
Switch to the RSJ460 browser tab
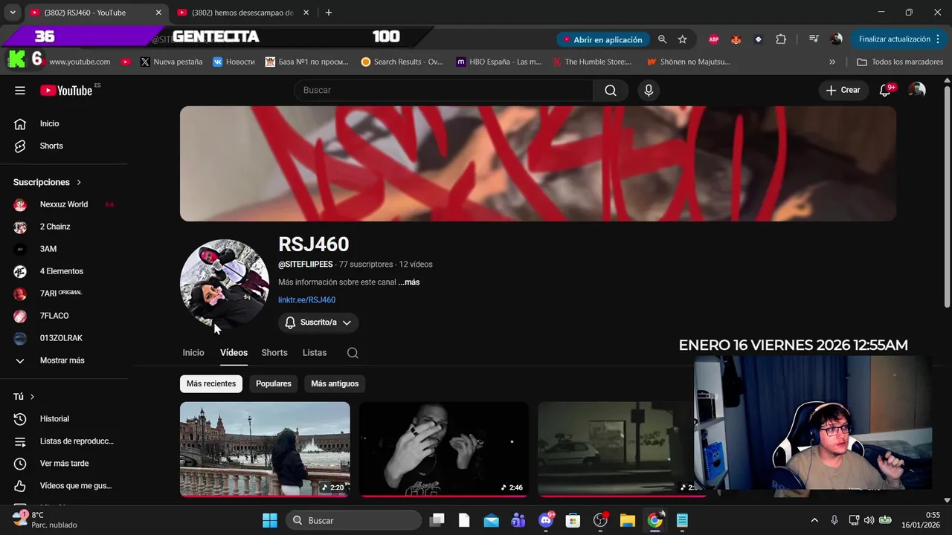pyautogui.click(x=95, y=13)
